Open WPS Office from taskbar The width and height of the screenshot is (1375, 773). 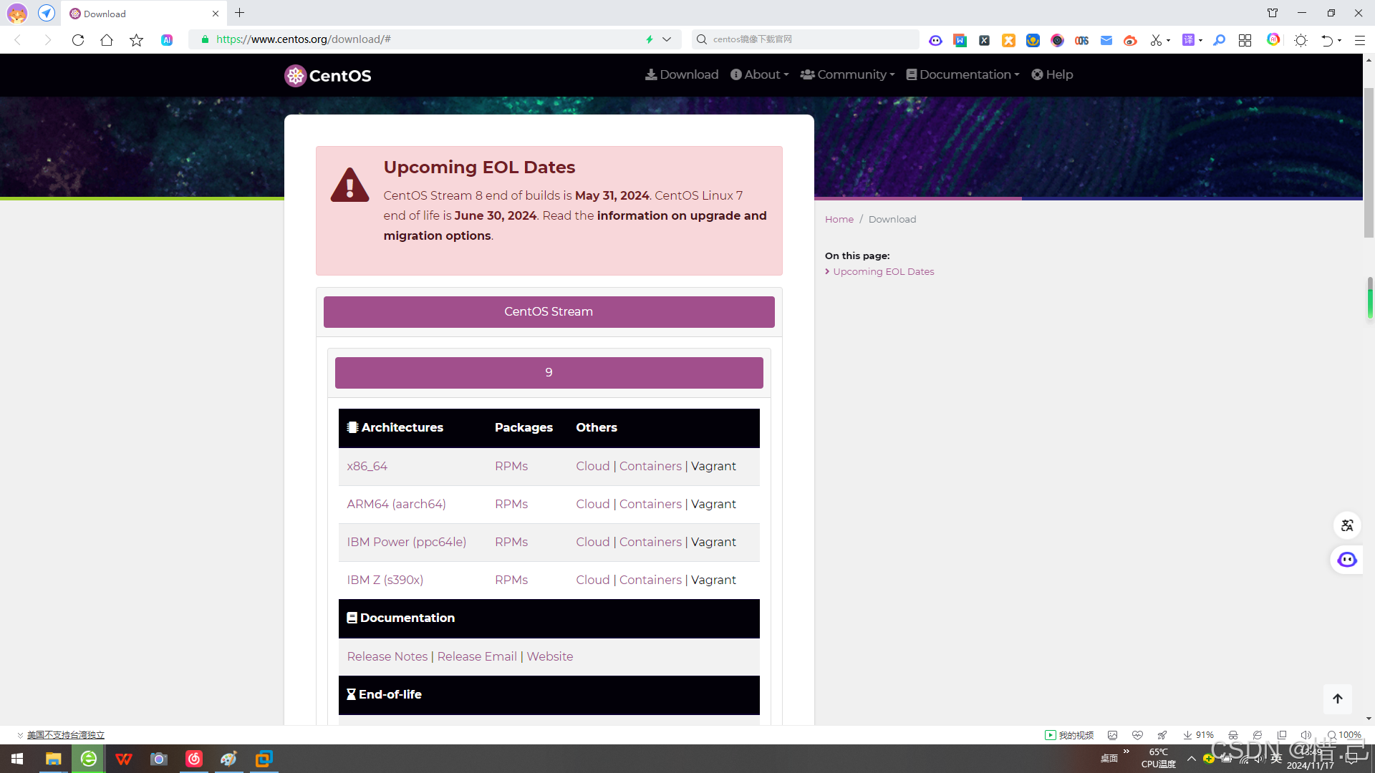tap(124, 759)
